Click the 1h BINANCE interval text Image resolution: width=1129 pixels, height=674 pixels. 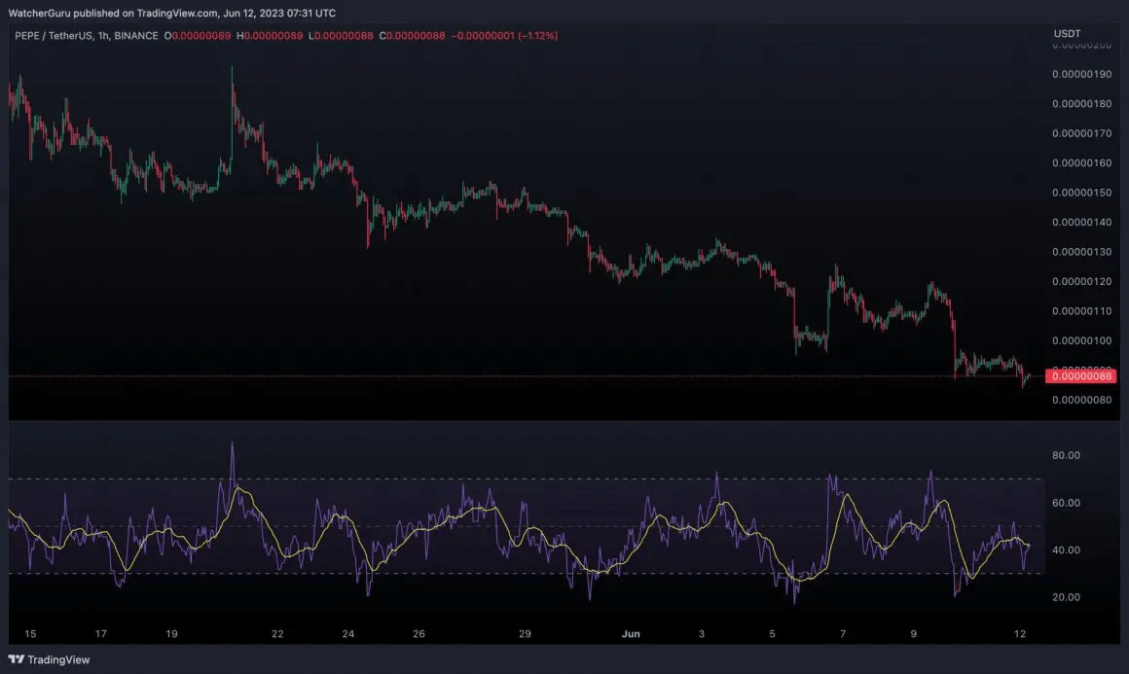coord(128,35)
